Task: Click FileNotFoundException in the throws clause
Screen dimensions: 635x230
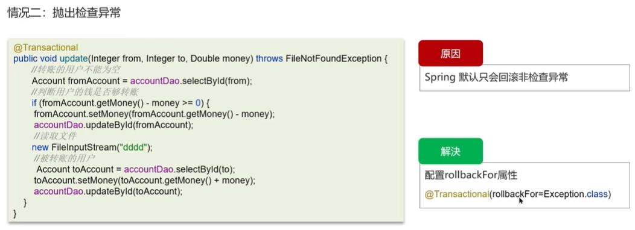Action: (333, 59)
